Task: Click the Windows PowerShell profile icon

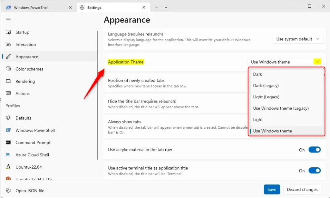Action: [x=8, y=130]
